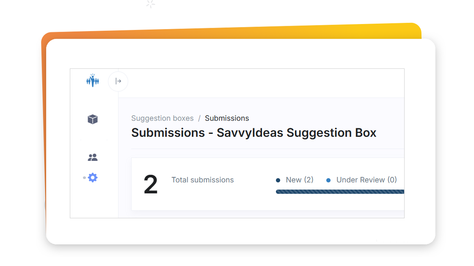
Task: Click the notification dot beside the gear
Action: pyautogui.click(x=84, y=178)
